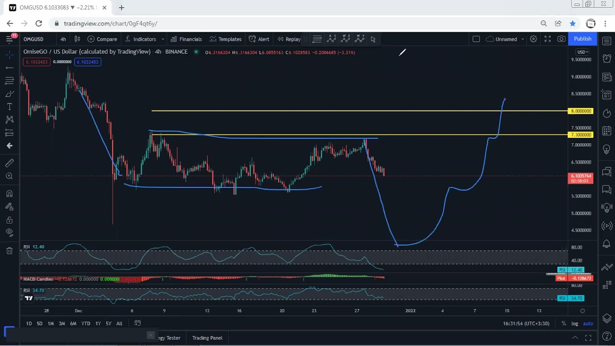Click the trash icon to remove drawings

[9, 250]
